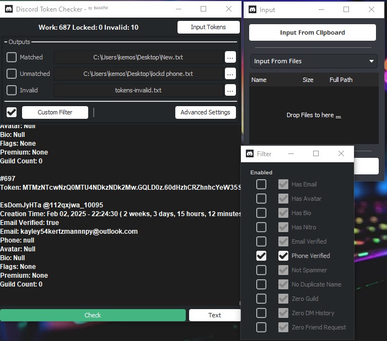This screenshot has width=387, height=341.
Task: Toggle the Unmatched output checkbox
Action: pyautogui.click(x=12, y=74)
